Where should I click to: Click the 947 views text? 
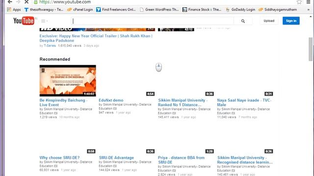coord(106,112)
